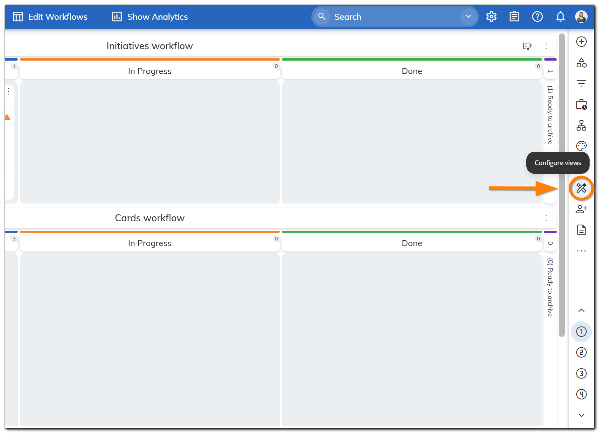Click the down chevron below views
Viewport: 603px width, 437px height.
click(581, 415)
